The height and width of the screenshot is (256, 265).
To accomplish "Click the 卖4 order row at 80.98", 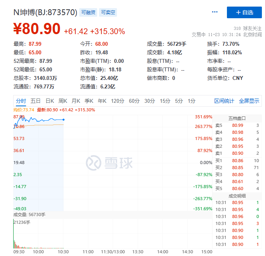I will (237, 132).
